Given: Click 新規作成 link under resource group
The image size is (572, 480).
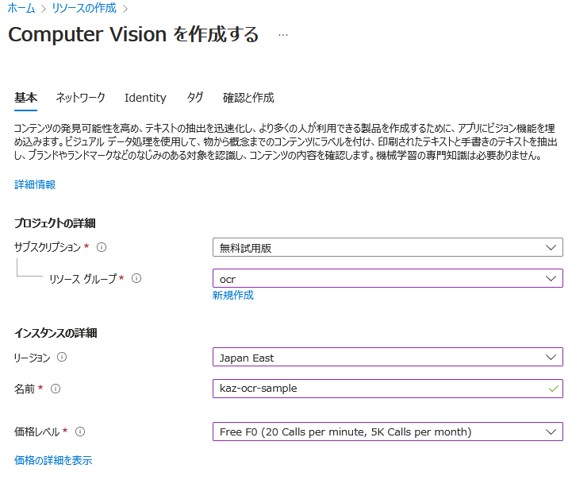Looking at the screenshot, I should point(232,295).
